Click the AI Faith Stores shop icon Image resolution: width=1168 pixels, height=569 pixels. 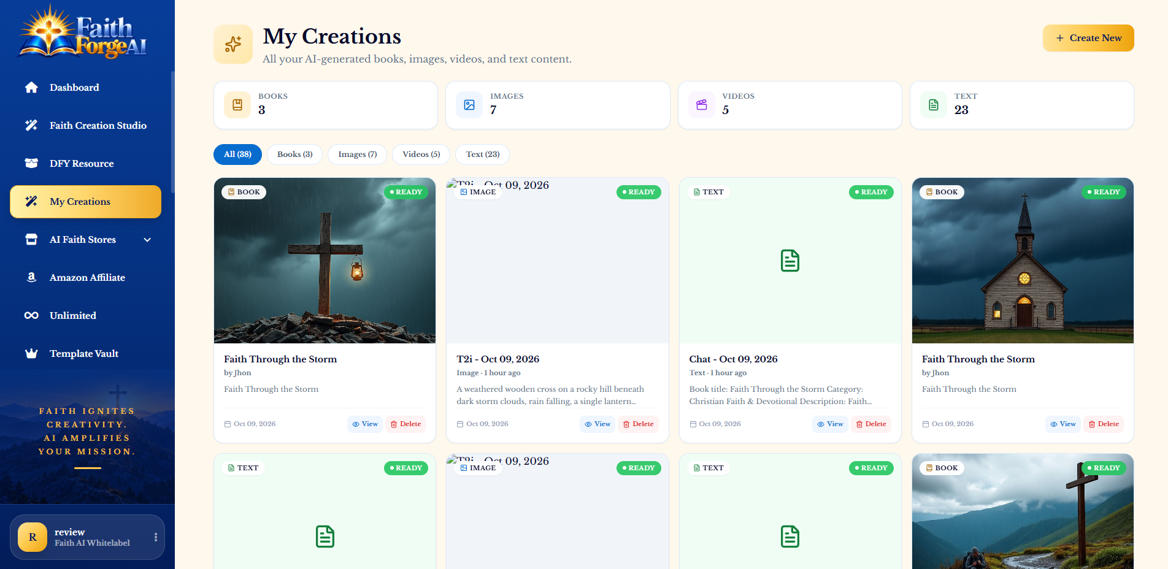point(31,240)
